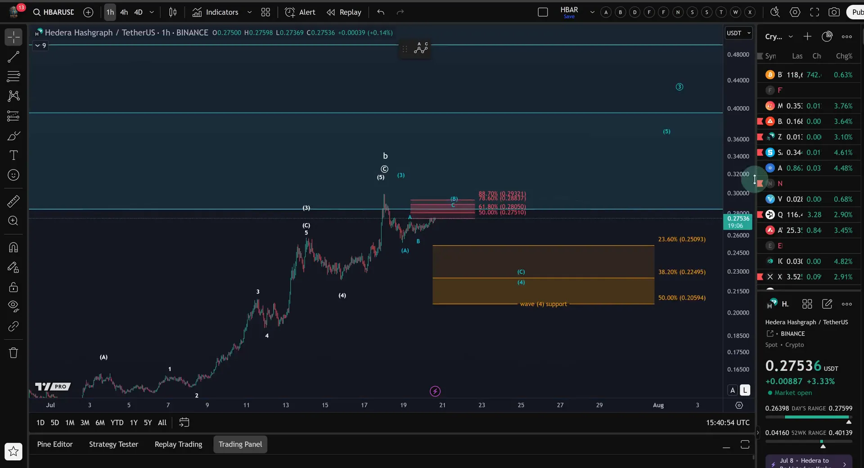Take a chart snapshot with camera
The height and width of the screenshot is (468, 864).
(x=834, y=12)
